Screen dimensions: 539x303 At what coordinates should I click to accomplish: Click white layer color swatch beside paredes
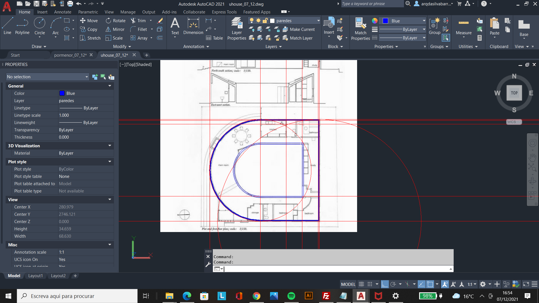(272, 20)
